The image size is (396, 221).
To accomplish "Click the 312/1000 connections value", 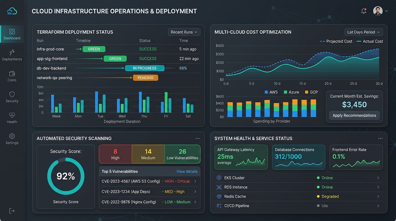I will pos(288,157).
